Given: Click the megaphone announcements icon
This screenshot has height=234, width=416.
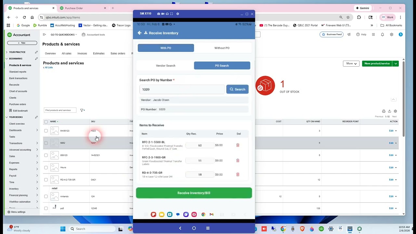Looking at the screenshot, I should pyautogui.click(x=349, y=34).
